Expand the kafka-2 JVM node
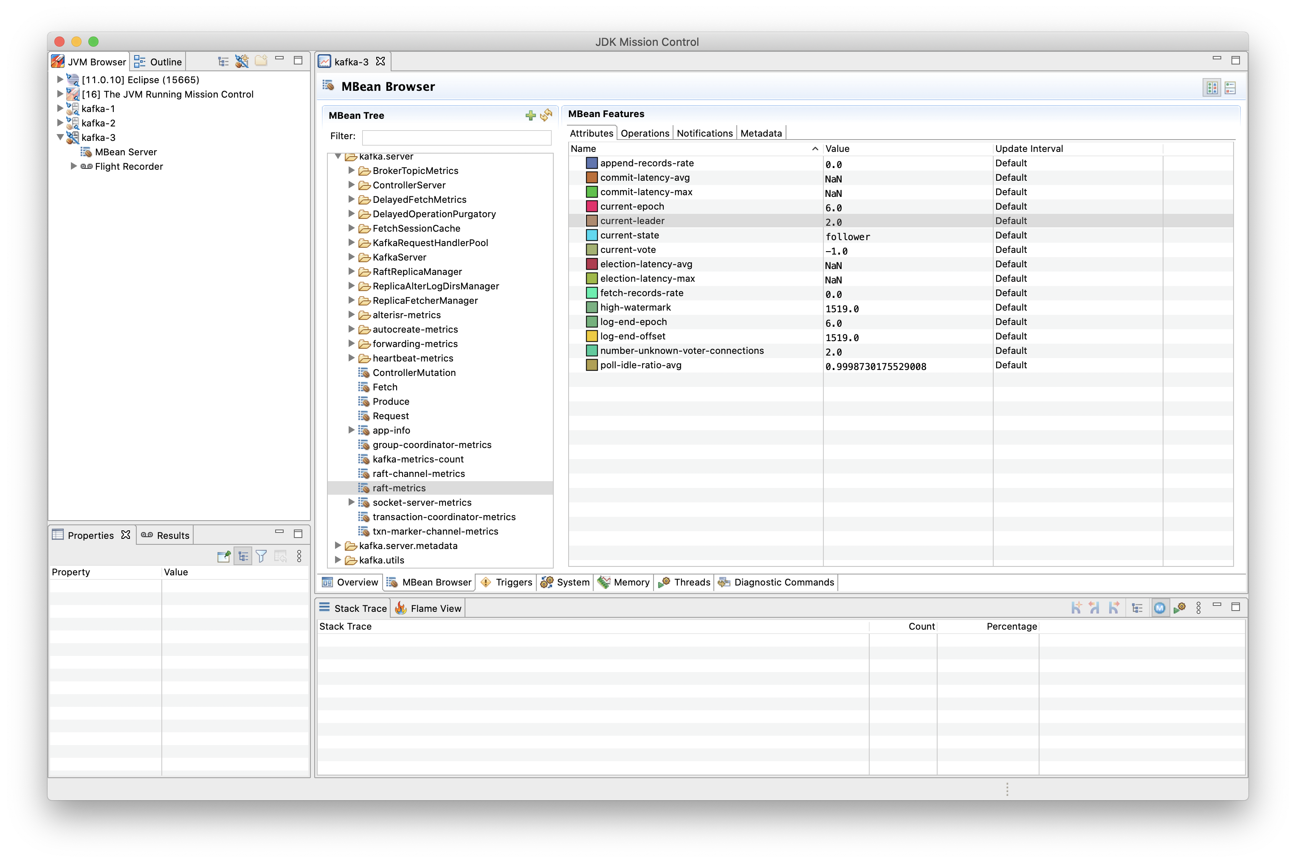Image resolution: width=1296 pixels, height=863 pixels. [x=60, y=123]
